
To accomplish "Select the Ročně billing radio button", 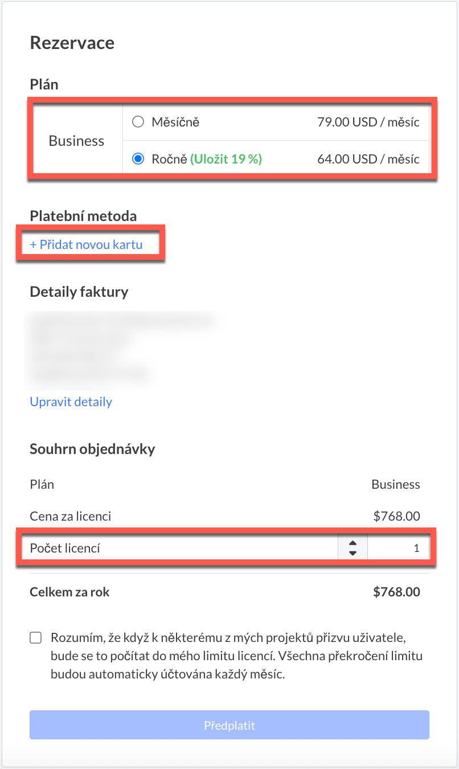I will click(x=137, y=159).
